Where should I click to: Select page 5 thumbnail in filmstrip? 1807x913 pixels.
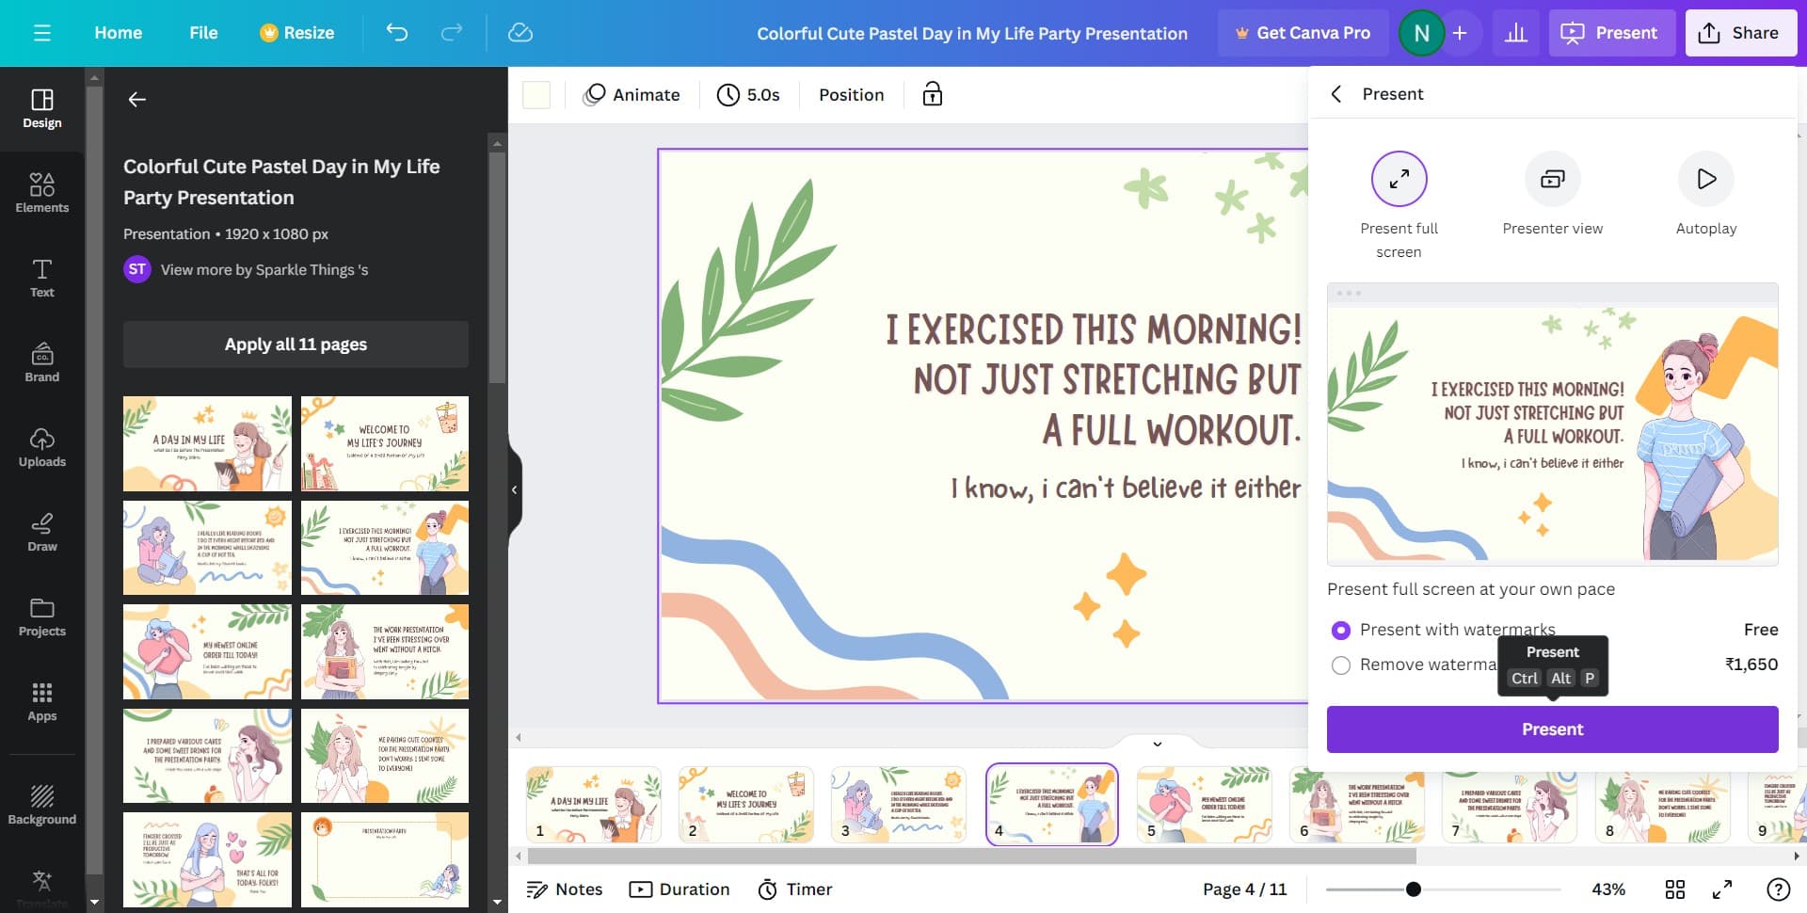pyautogui.click(x=1204, y=805)
